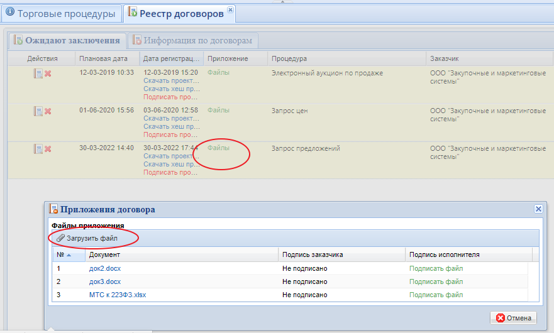Click Подписать файл for док3.docx
The height and width of the screenshot is (333, 554).
coord(436,281)
